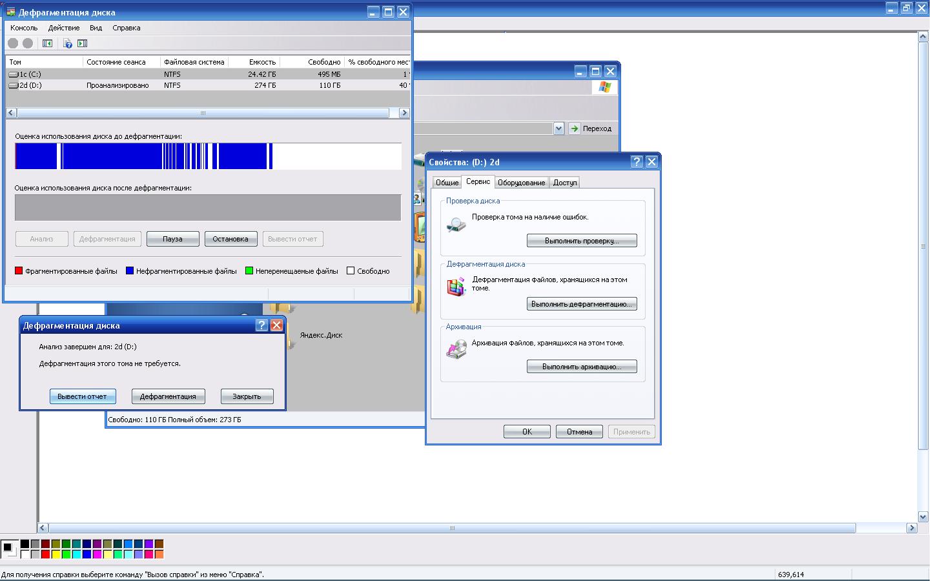The height and width of the screenshot is (581, 931).
Task: Switch to the Оборудование tab
Action: click(x=522, y=183)
